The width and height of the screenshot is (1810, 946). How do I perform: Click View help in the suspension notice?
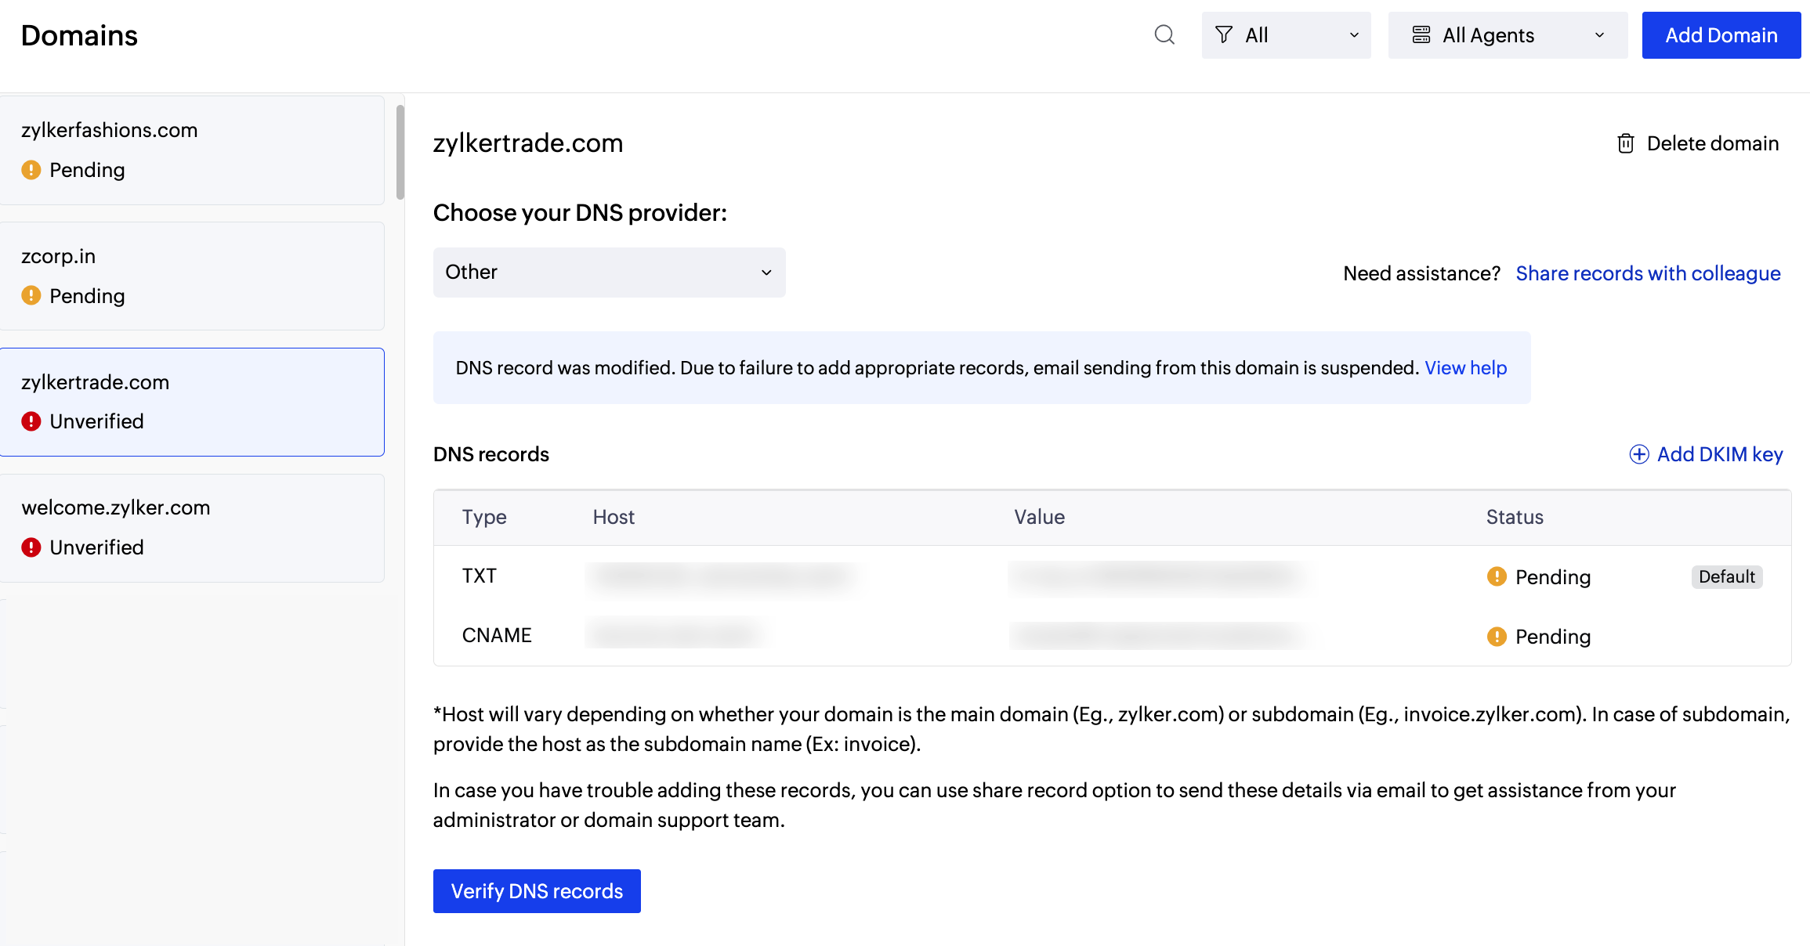(x=1465, y=367)
